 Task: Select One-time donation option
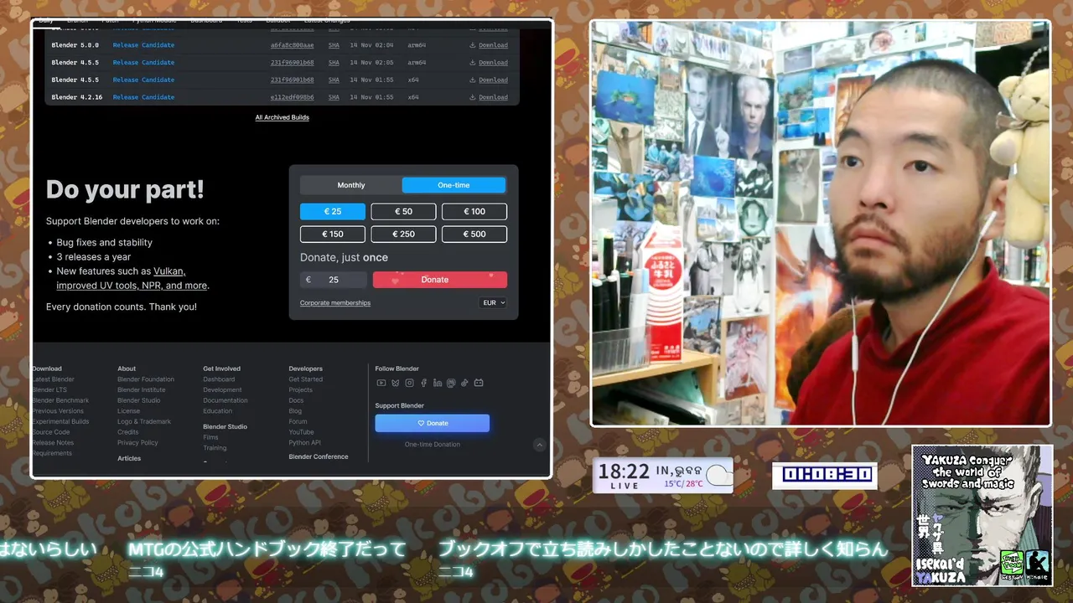coord(454,185)
